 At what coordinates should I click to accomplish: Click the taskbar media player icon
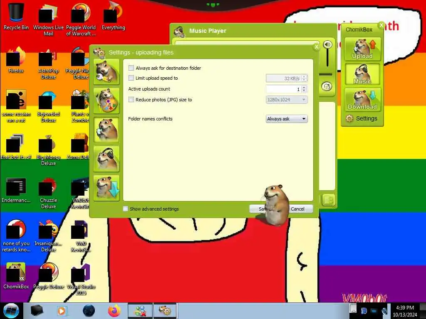pyautogui.click(x=62, y=311)
